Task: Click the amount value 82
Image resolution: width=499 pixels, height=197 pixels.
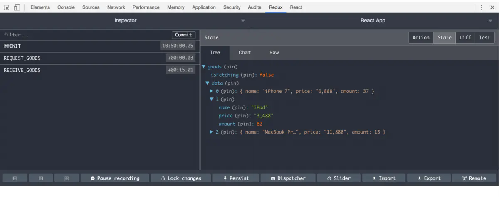Action: click(x=259, y=124)
